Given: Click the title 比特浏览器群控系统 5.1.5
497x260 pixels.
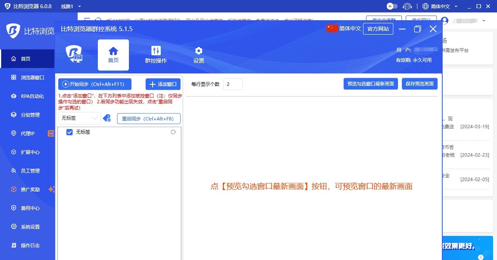Looking at the screenshot, I should 97,29.
